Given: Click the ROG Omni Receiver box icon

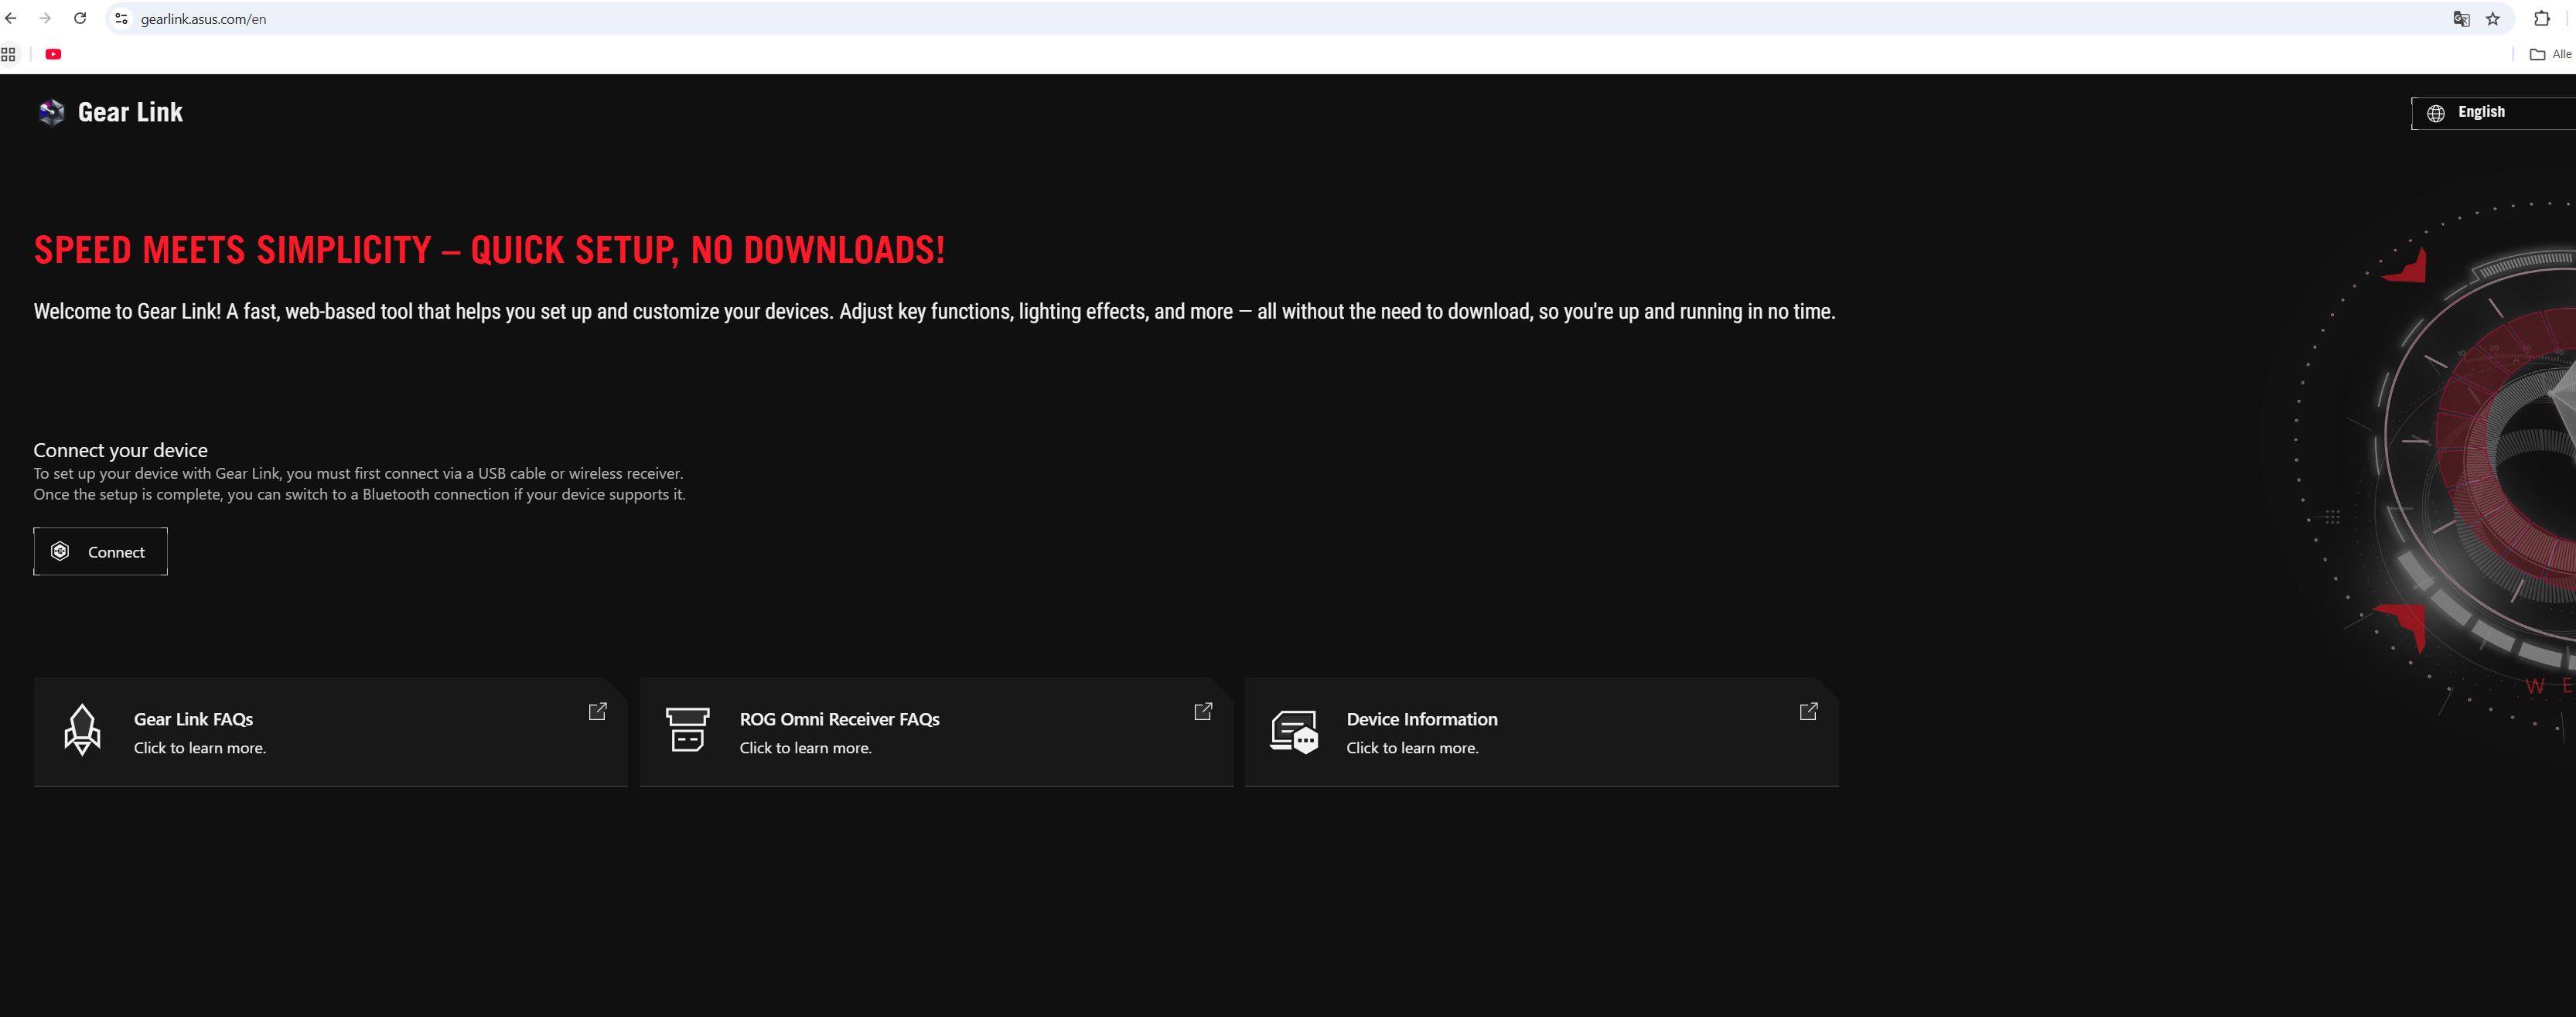Looking at the screenshot, I should coord(687,729).
